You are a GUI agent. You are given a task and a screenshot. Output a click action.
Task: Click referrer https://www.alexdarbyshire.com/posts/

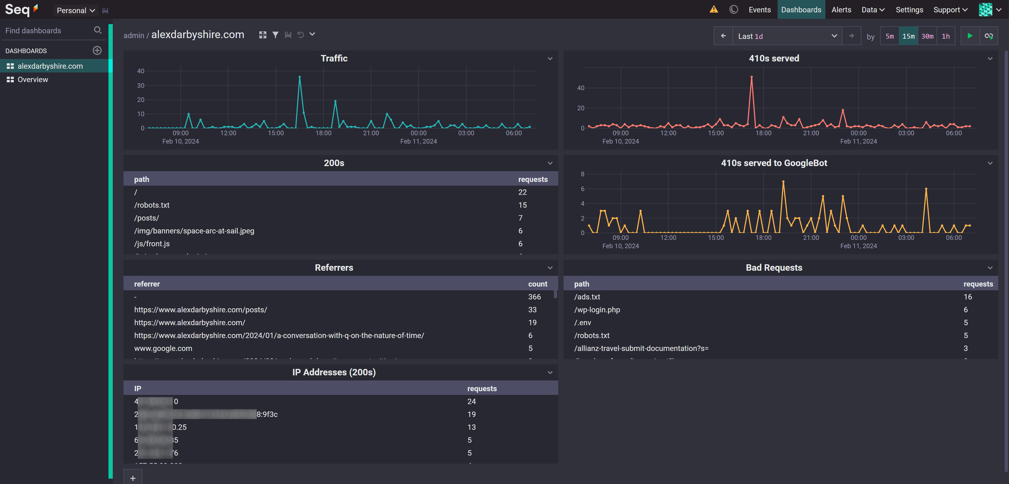click(x=200, y=310)
